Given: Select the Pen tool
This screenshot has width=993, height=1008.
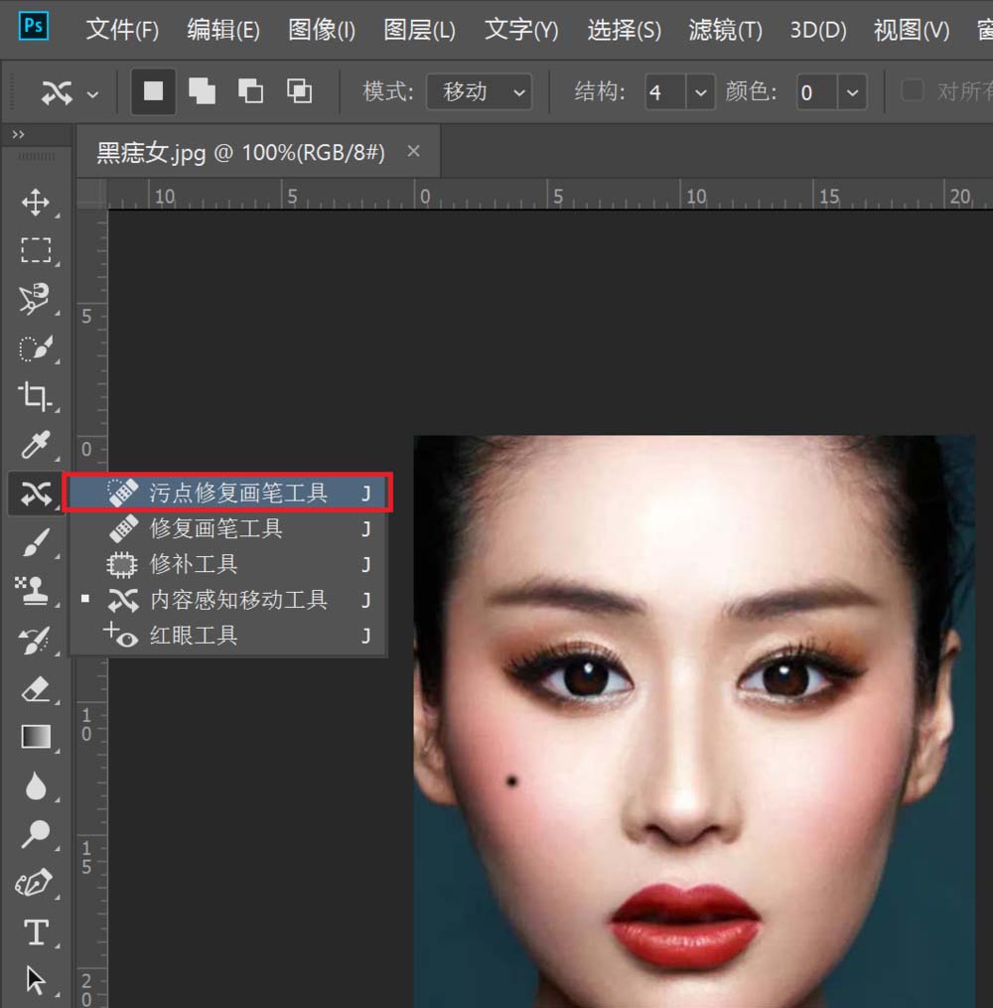Looking at the screenshot, I should click(34, 883).
